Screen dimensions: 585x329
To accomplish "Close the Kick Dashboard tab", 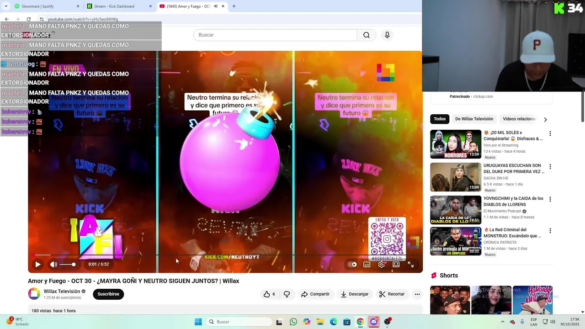I will (x=151, y=6).
